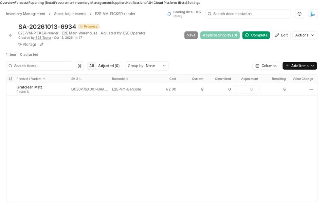The height and width of the screenshot is (204, 326).
Task: Open help via the question mark icon
Action: tap(300, 14)
